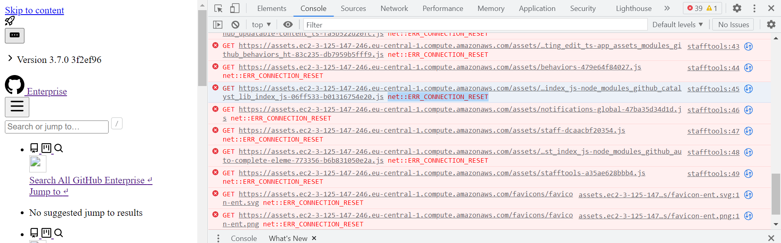The image size is (781, 243).
Task: Open the What's New drawer tab
Action: coord(288,238)
